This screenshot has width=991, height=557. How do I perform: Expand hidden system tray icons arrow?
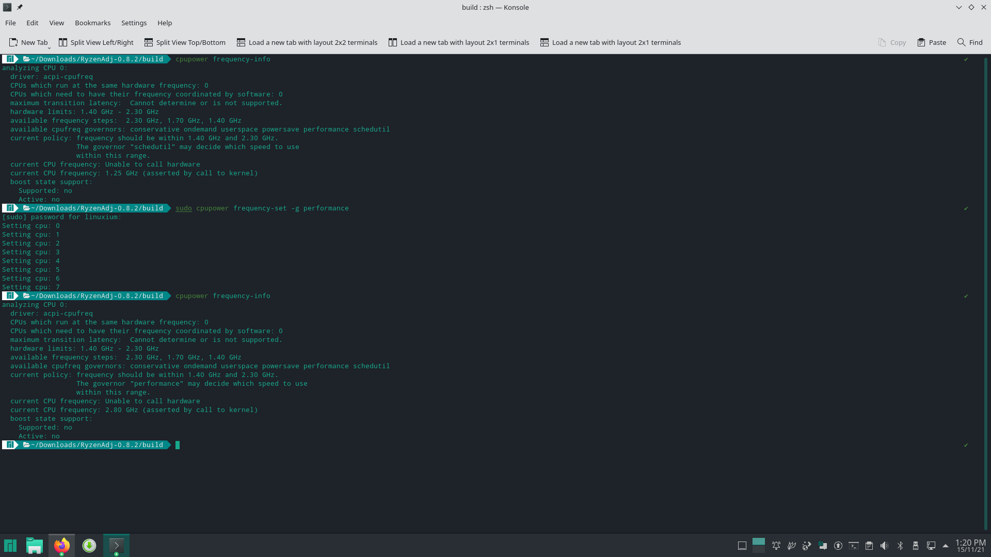(946, 546)
